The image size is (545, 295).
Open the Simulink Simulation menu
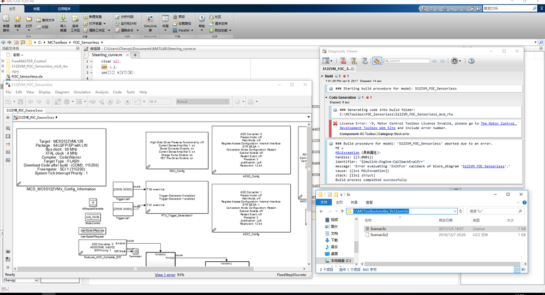click(82, 92)
